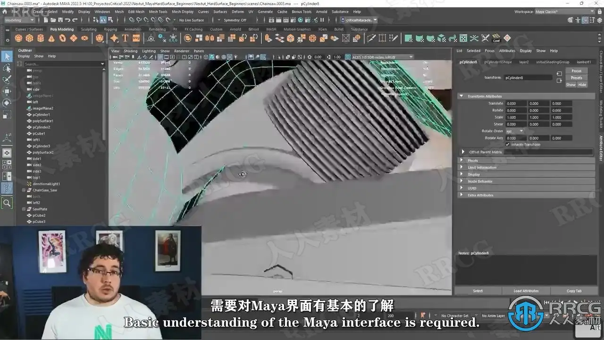The image size is (604, 340).
Task: Expand the SawPlate group in Outliner
Action: click(24, 209)
